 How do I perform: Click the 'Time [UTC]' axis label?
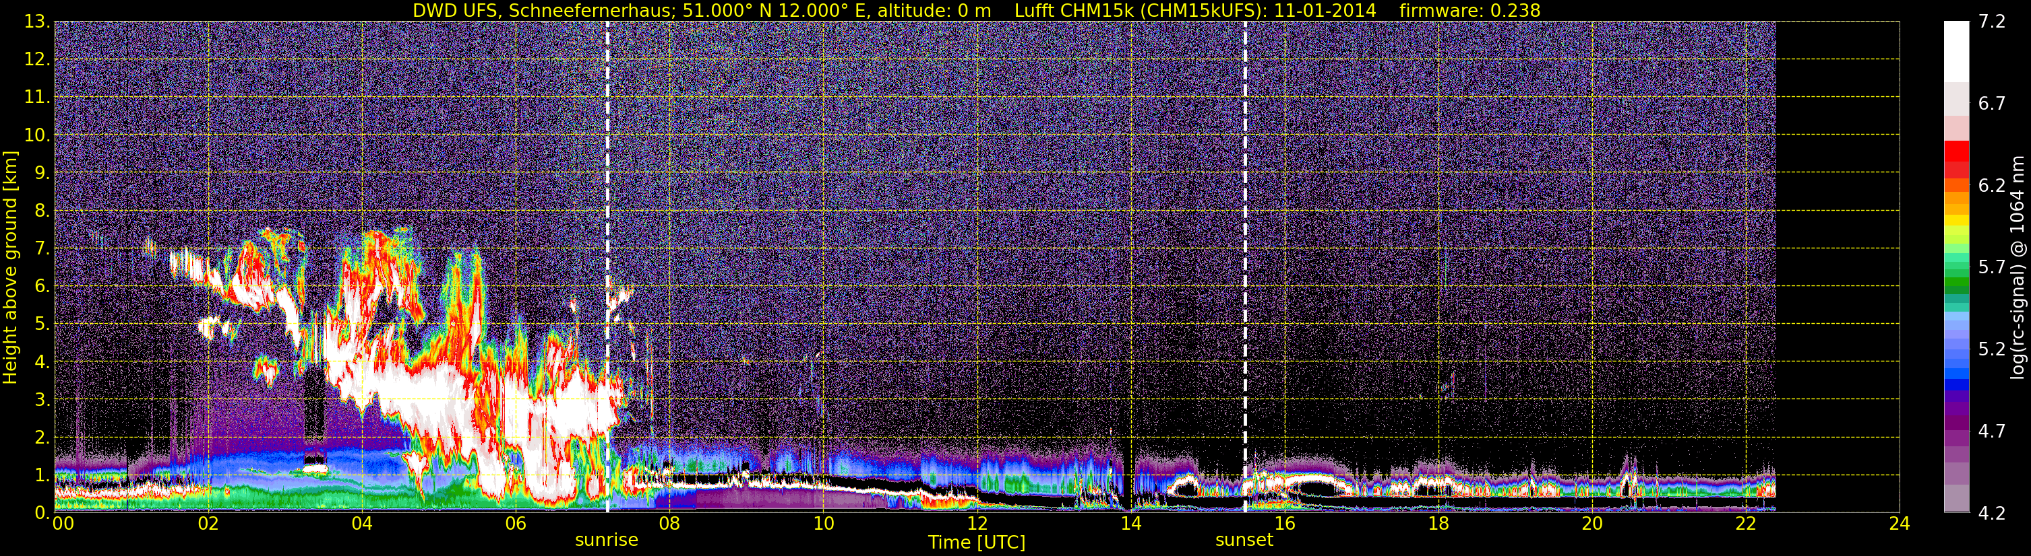coord(977,542)
